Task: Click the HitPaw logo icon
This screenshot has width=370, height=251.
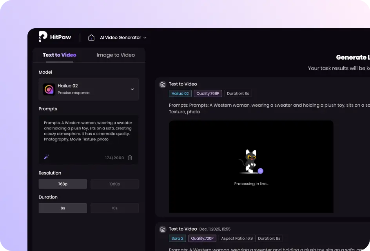Action: coord(43,37)
